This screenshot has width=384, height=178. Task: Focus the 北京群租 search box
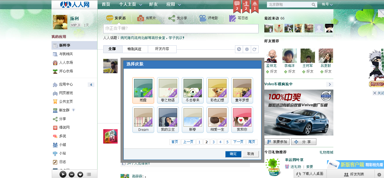pos(289,5)
